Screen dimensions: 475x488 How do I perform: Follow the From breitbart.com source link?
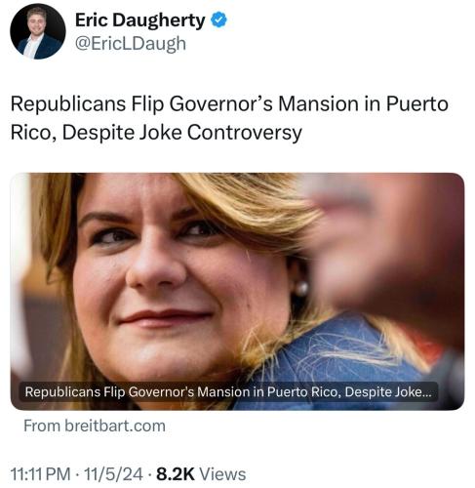pyautogui.click(x=95, y=426)
